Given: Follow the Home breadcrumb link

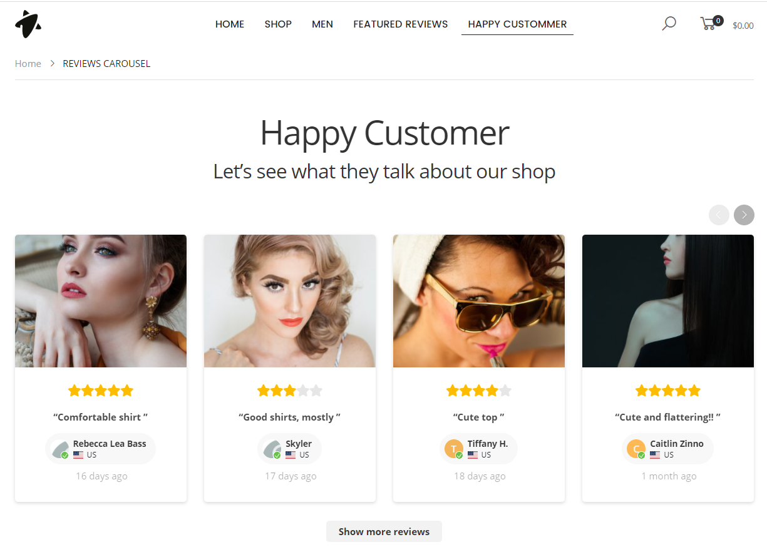Looking at the screenshot, I should pos(28,63).
